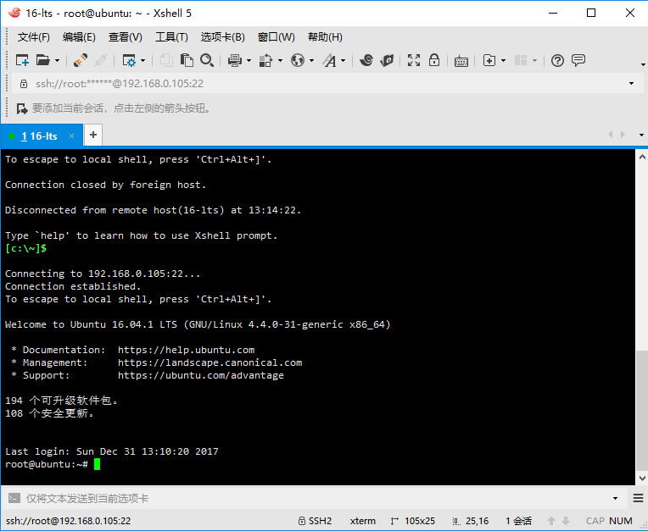
Task: Click the 105x25 size status entry
Action: pos(413,521)
